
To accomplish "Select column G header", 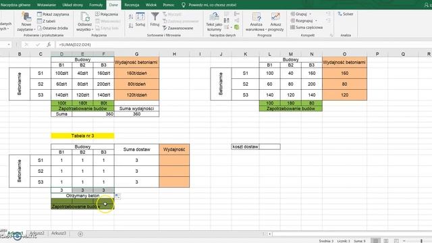I will (x=136, y=54).
